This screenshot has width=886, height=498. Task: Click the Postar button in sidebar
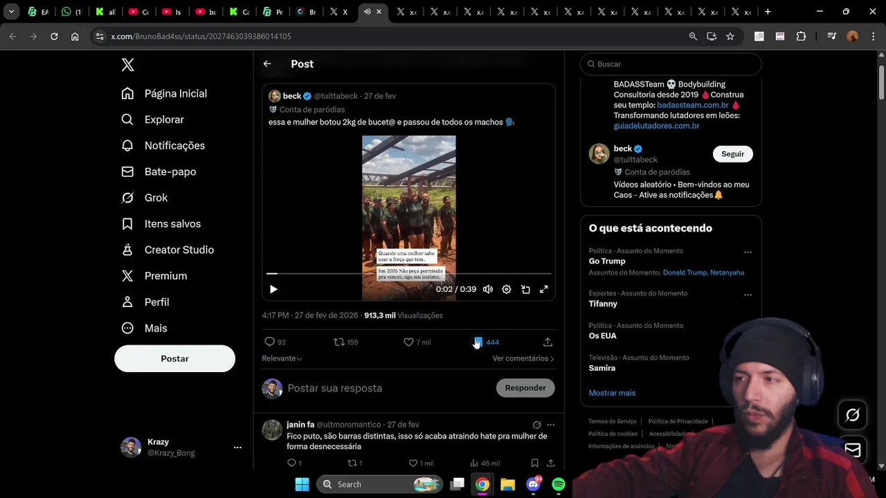(174, 358)
